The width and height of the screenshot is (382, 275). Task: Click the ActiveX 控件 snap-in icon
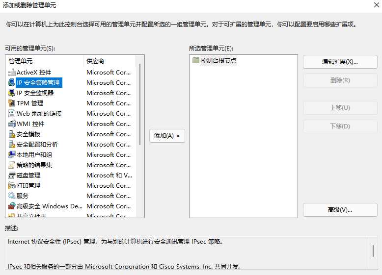[11, 72]
